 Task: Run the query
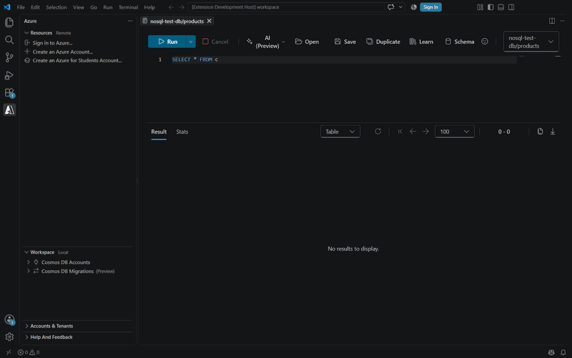167,41
